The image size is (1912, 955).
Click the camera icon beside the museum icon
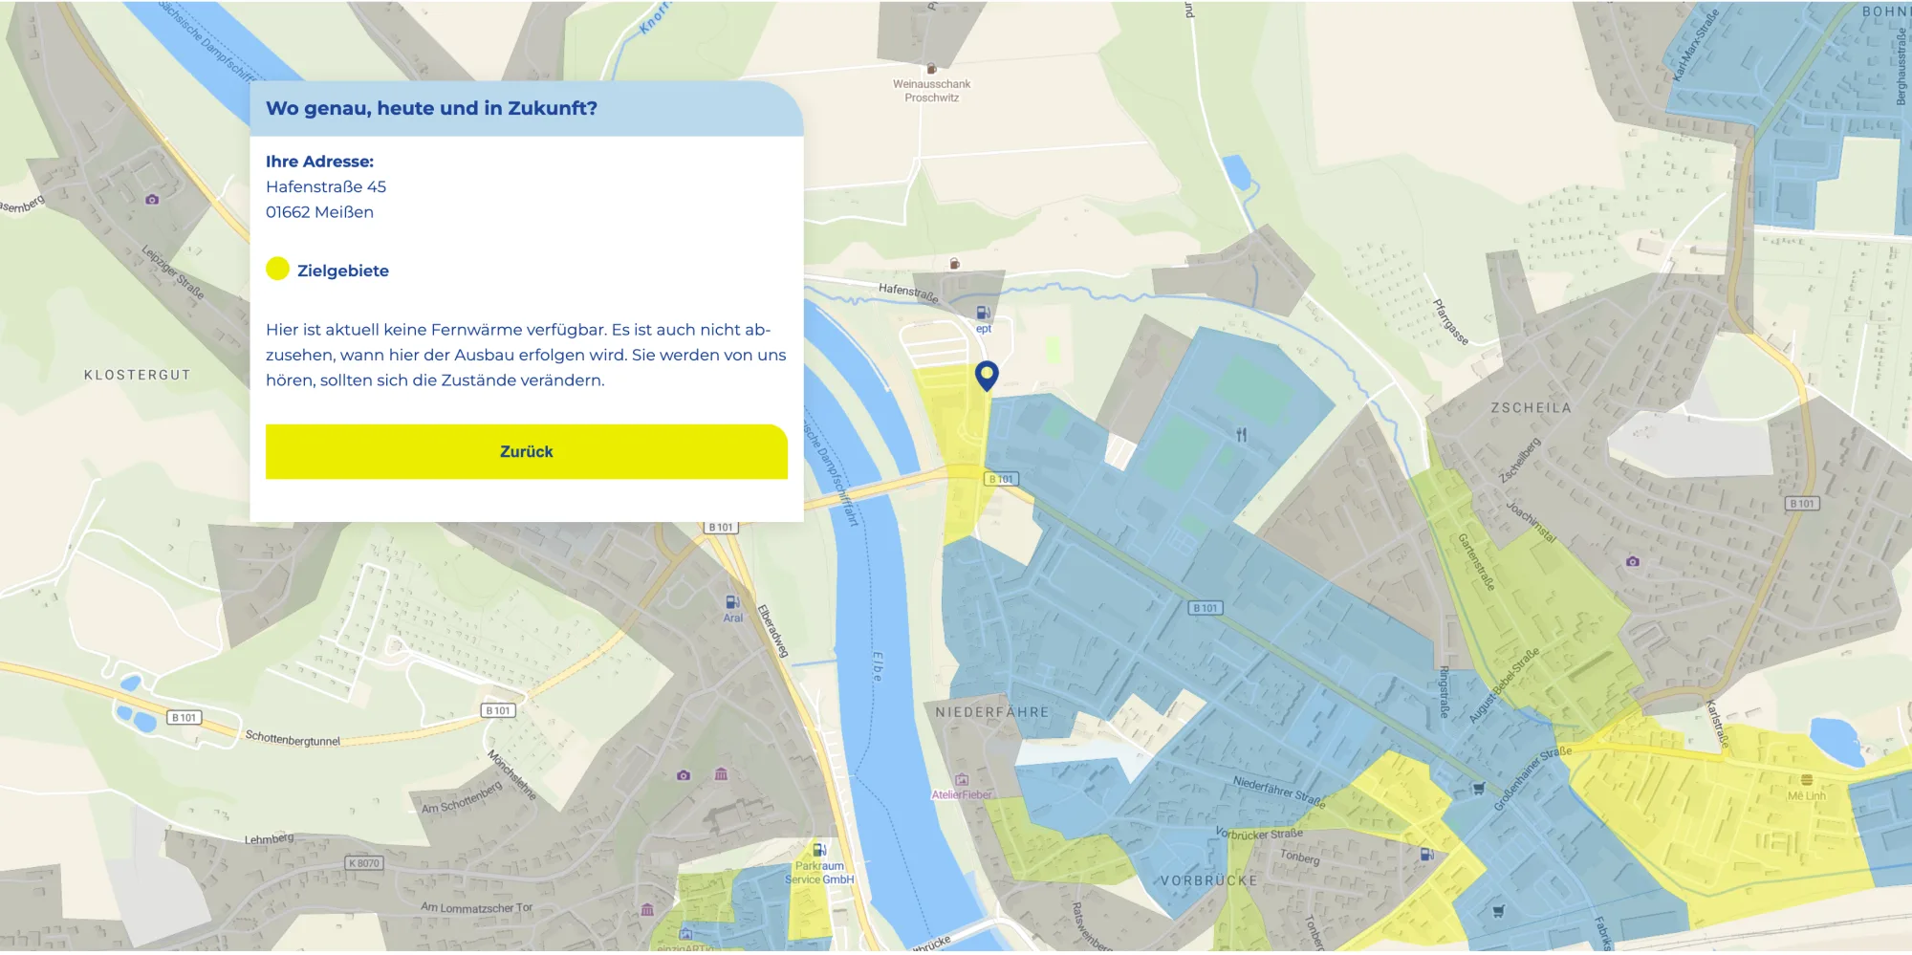684,775
